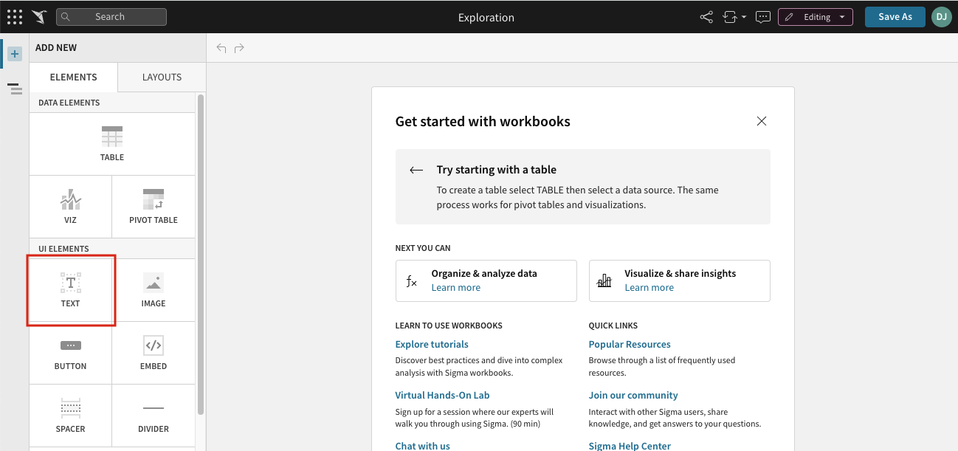The height and width of the screenshot is (451, 958).
Task: Click the undo arrow
Action: tap(221, 48)
